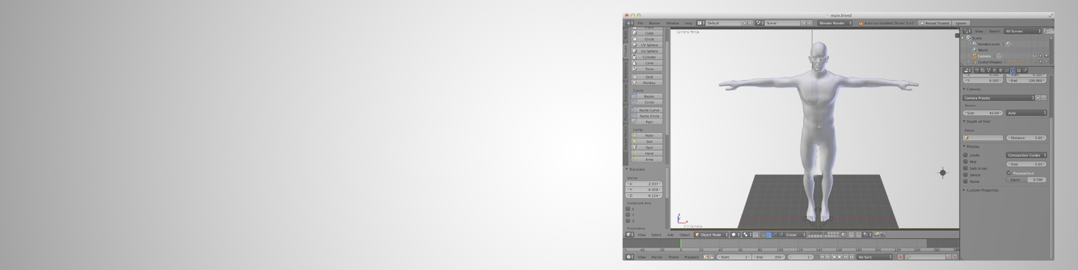Enable the Limits display checkbox

tap(965, 156)
